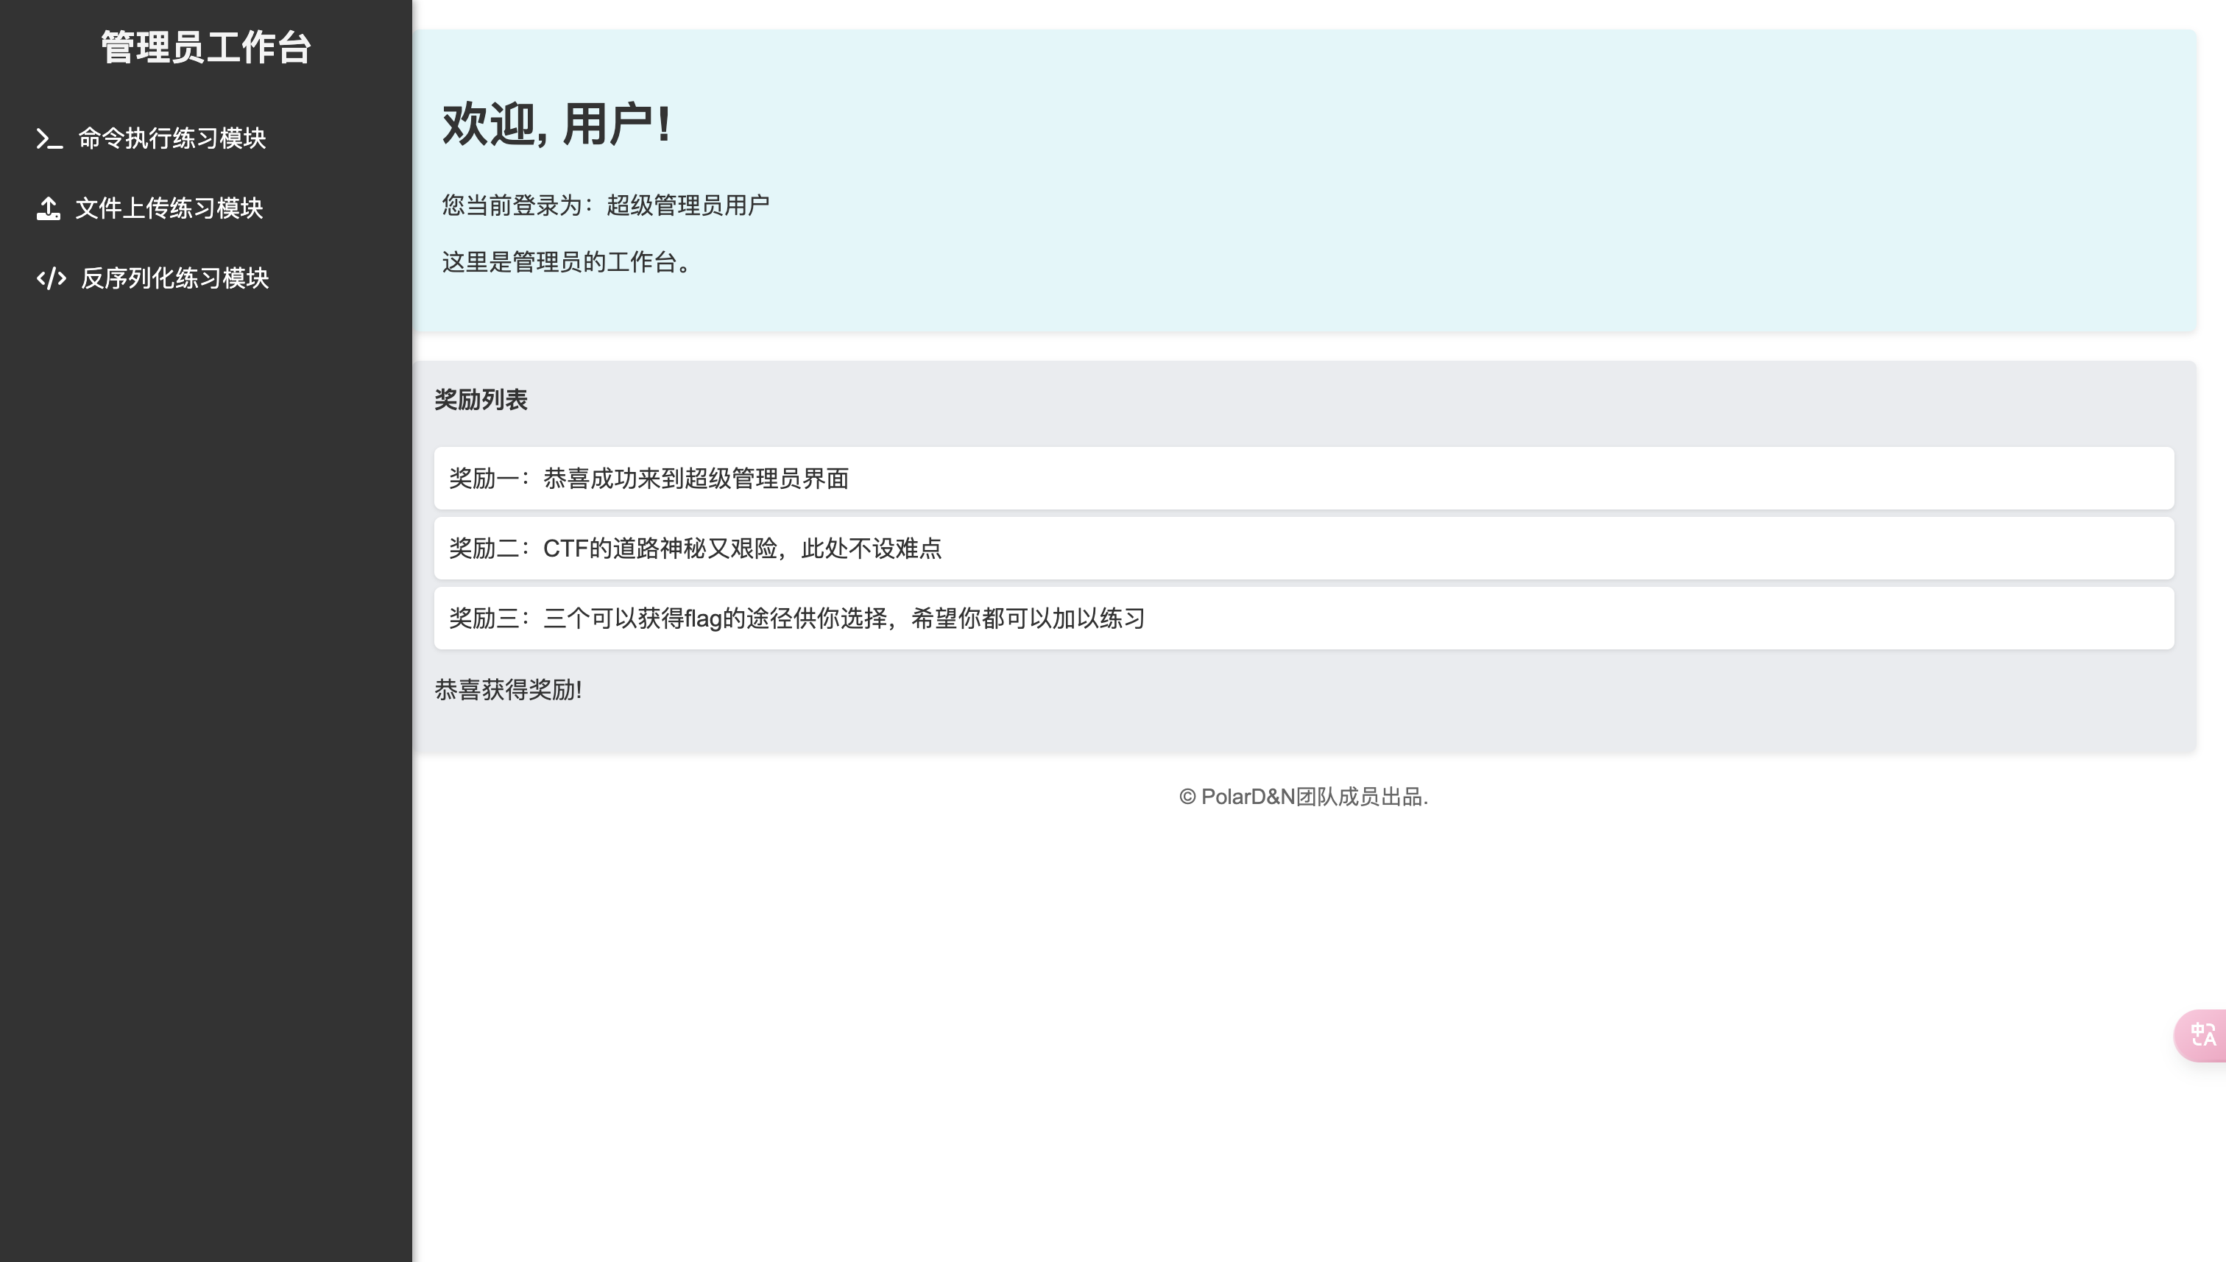
Task: Click the 恭喜获得奖励! message
Action: [509, 690]
